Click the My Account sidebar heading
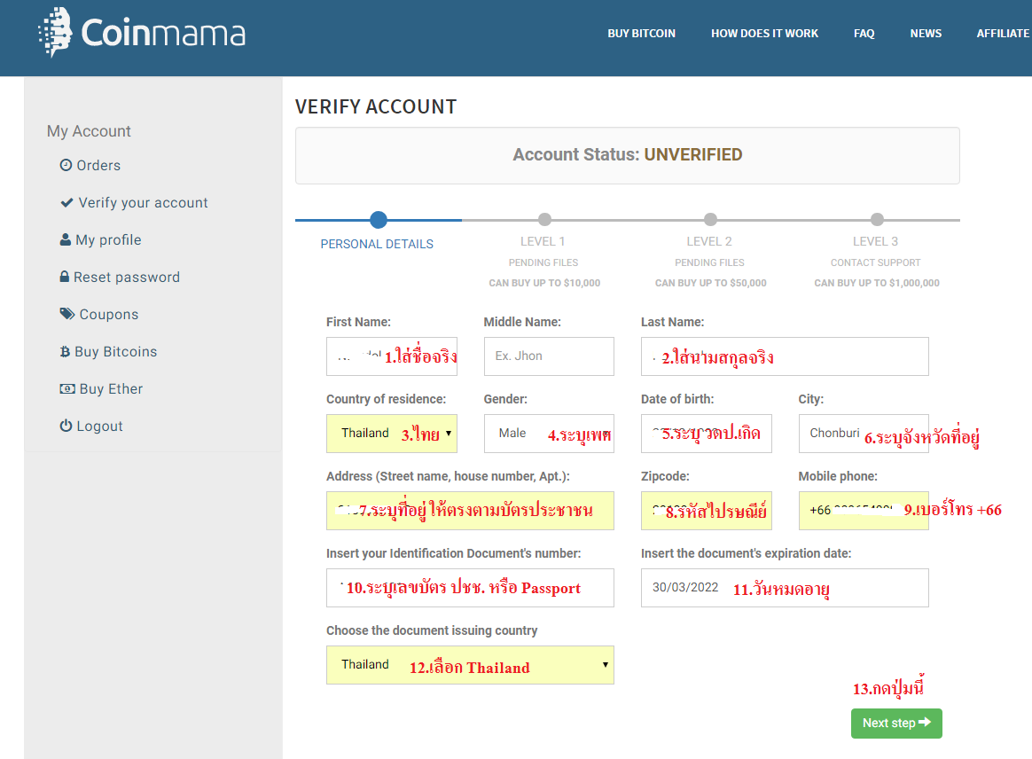The image size is (1032, 759). pyautogui.click(x=89, y=131)
